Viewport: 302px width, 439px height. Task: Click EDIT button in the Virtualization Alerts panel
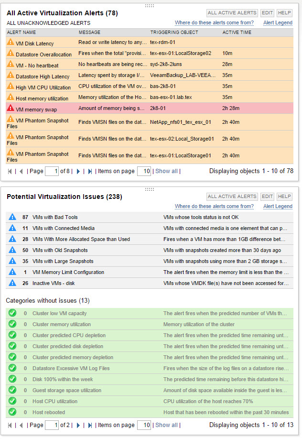(x=267, y=13)
